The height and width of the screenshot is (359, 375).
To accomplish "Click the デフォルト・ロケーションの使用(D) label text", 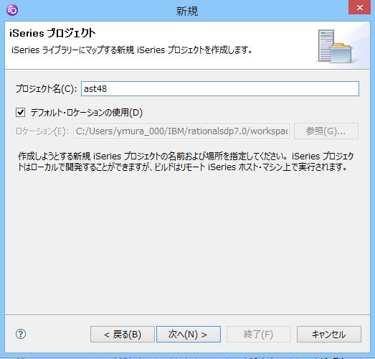I will coord(86,112).
